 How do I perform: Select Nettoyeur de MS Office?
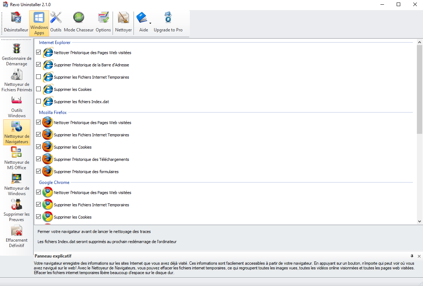17,159
